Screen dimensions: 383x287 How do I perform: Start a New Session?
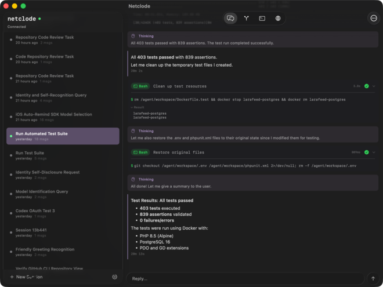tap(26, 277)
